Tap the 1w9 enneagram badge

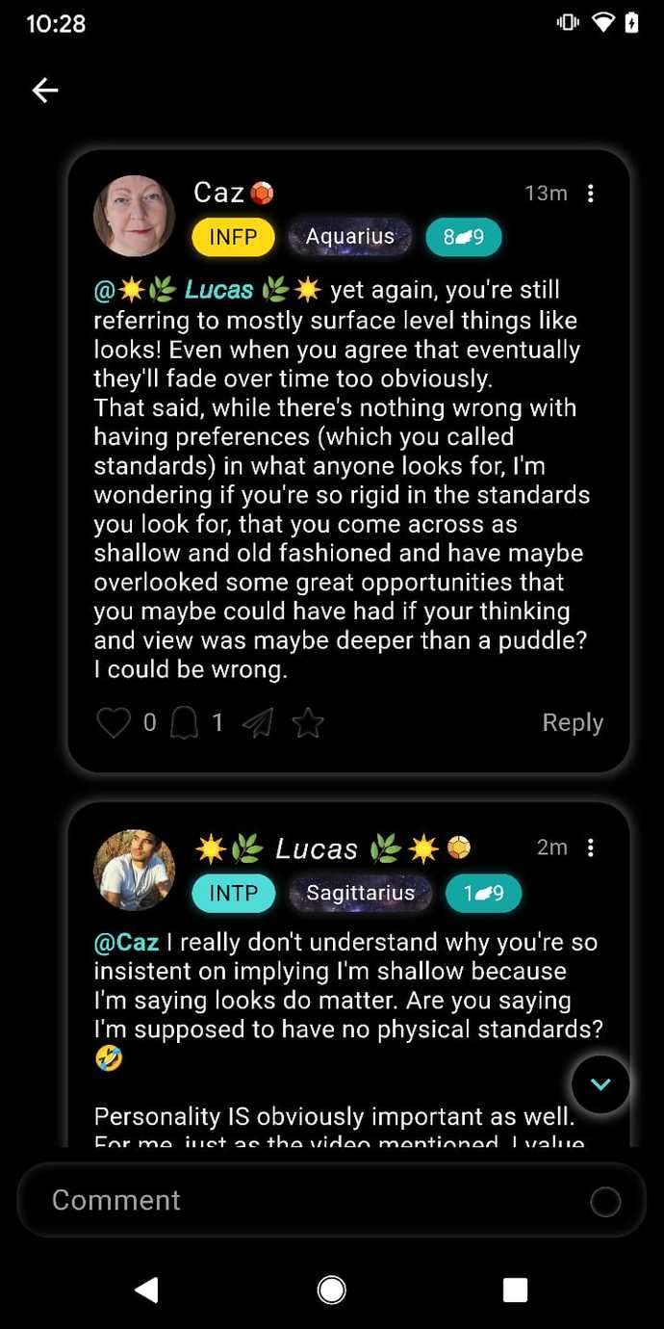coord(483,893)
